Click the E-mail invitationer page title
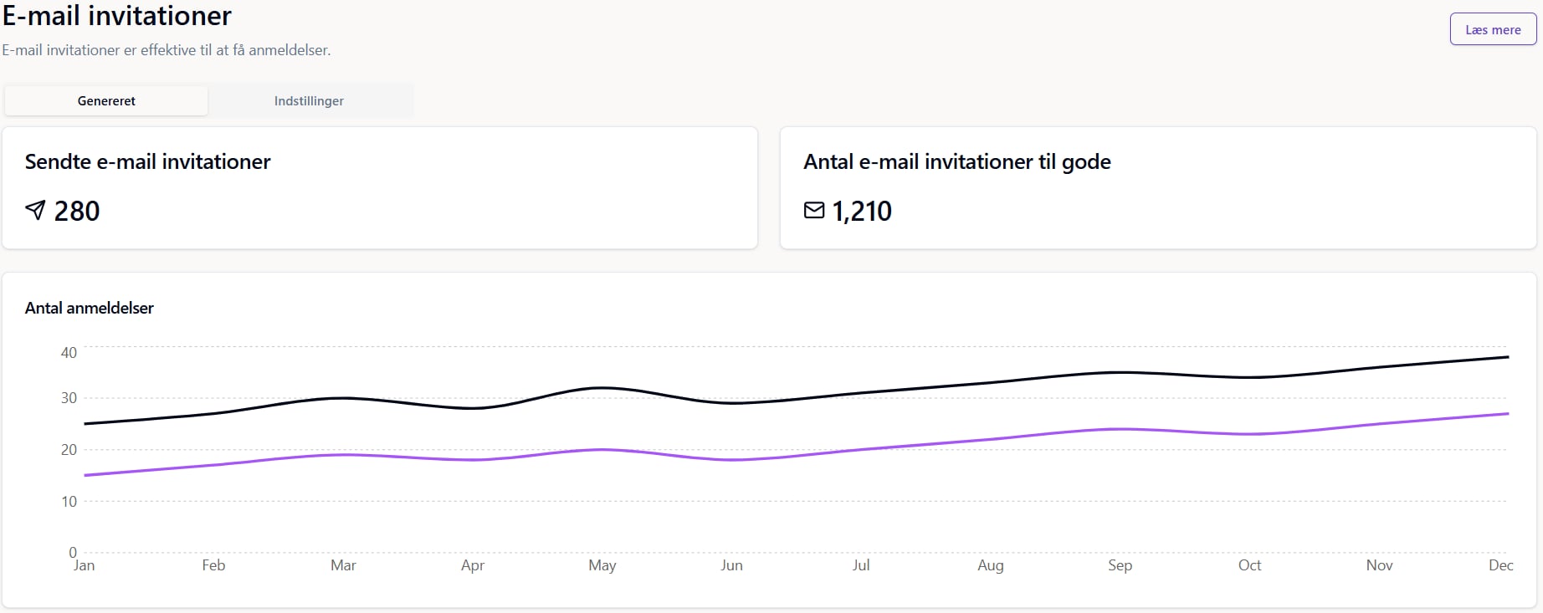Image resolution: width=1543 pixels, height=613 pixels. (x=116, y=15)
